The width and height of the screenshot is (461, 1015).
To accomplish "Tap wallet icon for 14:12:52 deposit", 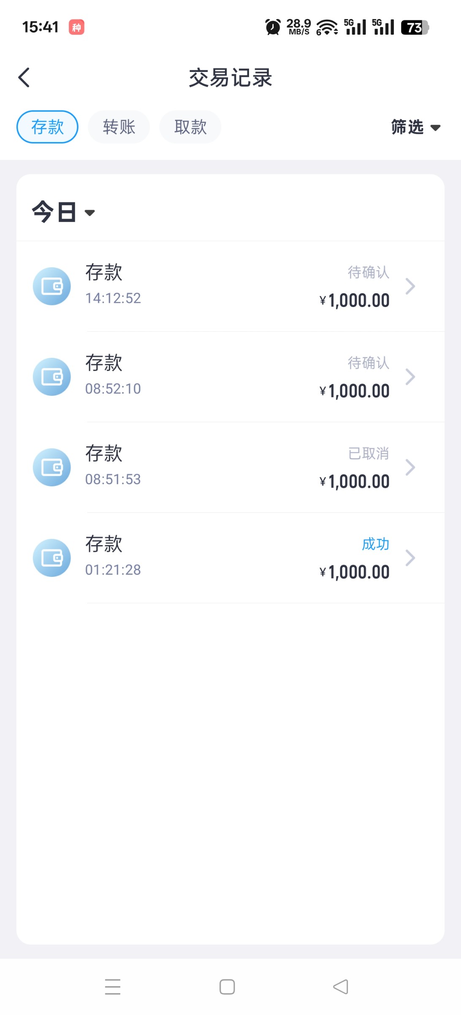I will click(52, 286).
